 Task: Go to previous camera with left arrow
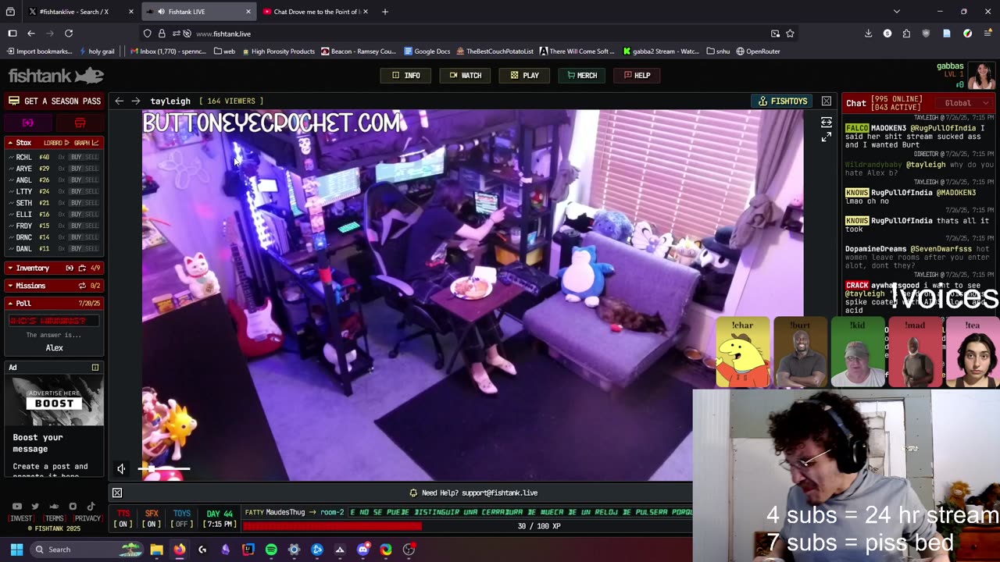[119, 101]
